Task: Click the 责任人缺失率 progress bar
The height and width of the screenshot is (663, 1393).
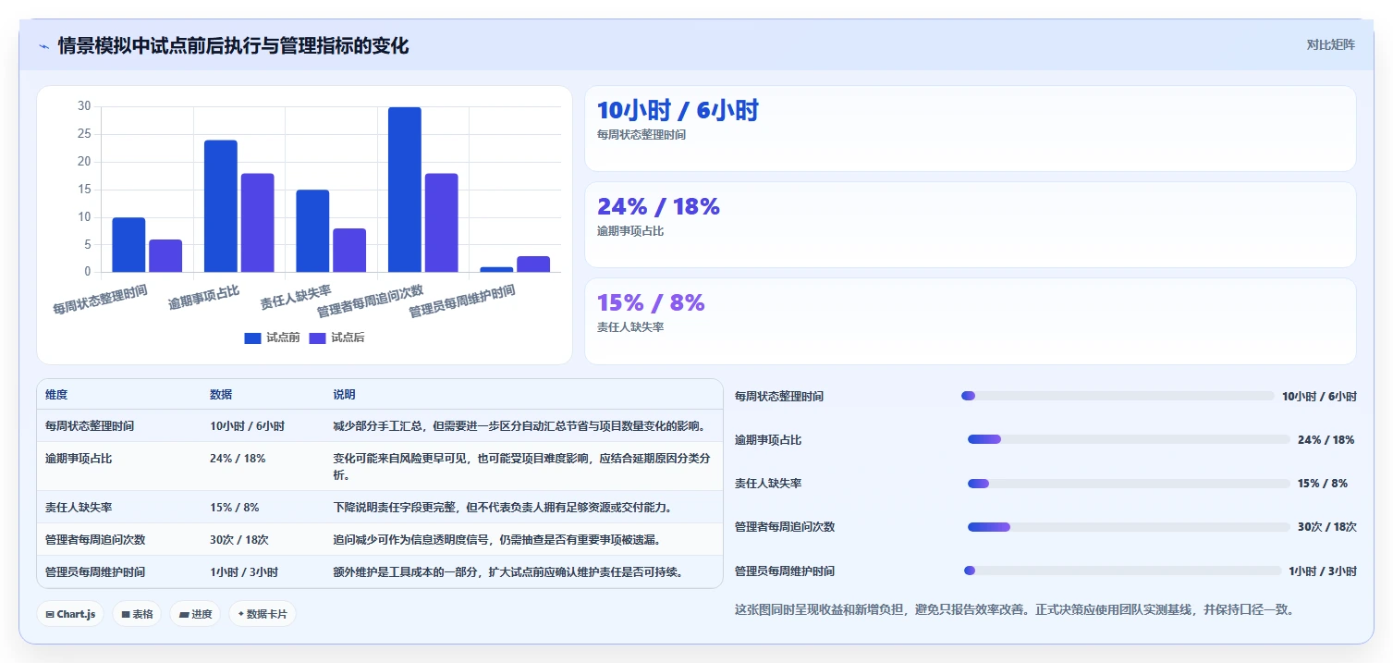Action: pos(1129,484)
